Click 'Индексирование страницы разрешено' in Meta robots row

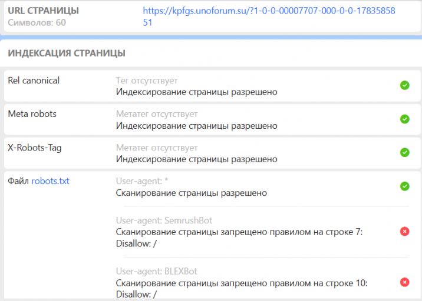pyautogui.click(x=196, y=126)
